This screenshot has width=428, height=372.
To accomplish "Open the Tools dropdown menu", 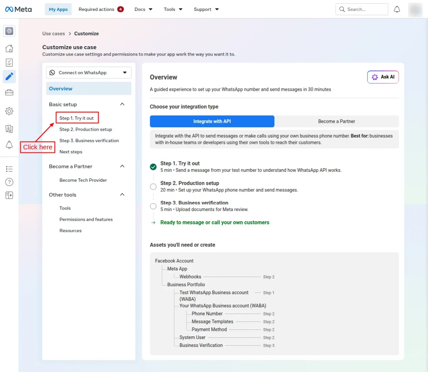I will [173, 9].
